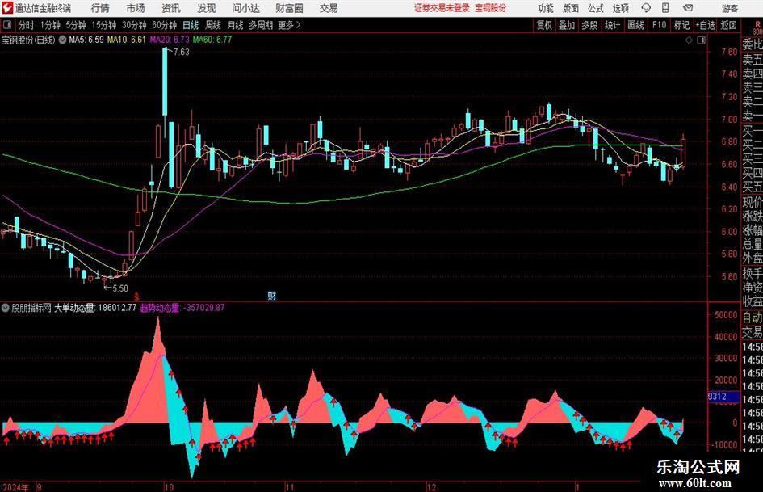Switch to the 月线 monthly chart
Screen dimensions: 763x492
point(235,25)
